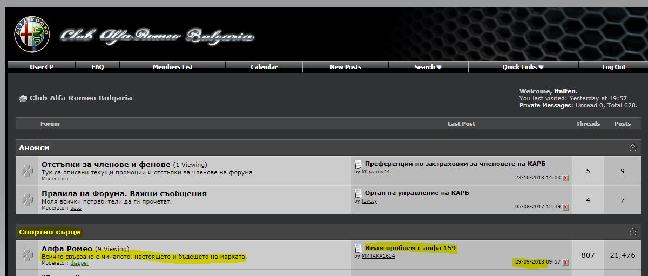Click the Log Out link

pos(614,67)
